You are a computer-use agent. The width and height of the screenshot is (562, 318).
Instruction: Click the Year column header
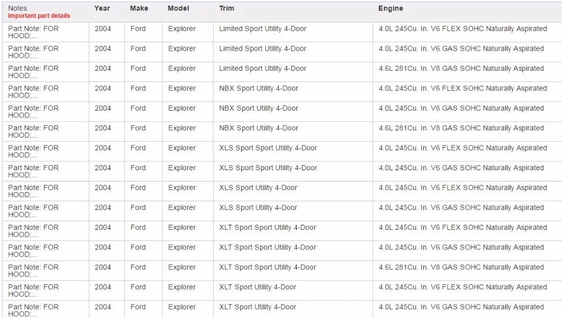tap(102, 8)
